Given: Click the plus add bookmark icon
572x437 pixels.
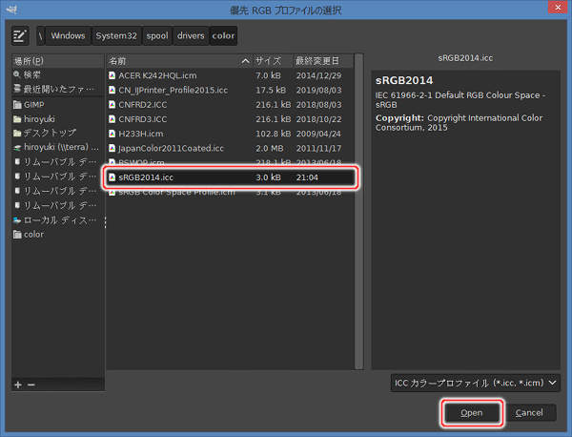Looking at the screenshot, I should click(x=18, y=385).
